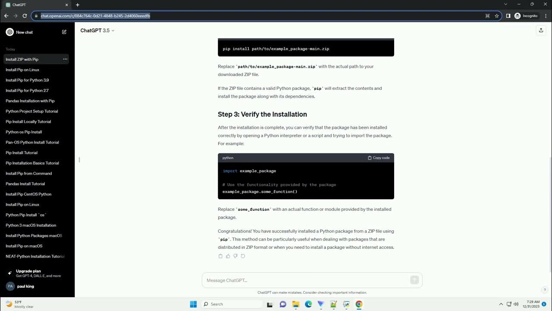
Task: Click the volume icon in system tray
Action: (516, 304)
